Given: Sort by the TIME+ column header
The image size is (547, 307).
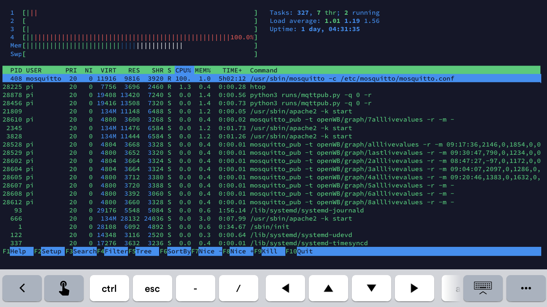Looking at the screenshot, I should 232,70.
